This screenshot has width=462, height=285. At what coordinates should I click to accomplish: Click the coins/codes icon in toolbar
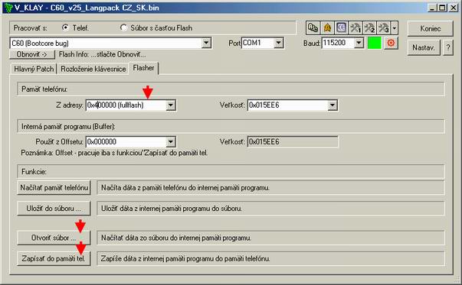tap(313, 28)
